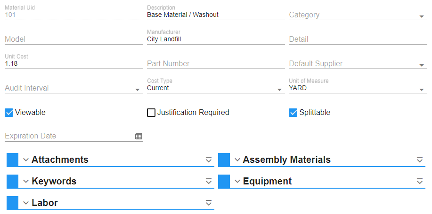Viewport: 432px width, 214px height.
Task: Uncheck the Splittable checkbox
Action: click(293, 113)
